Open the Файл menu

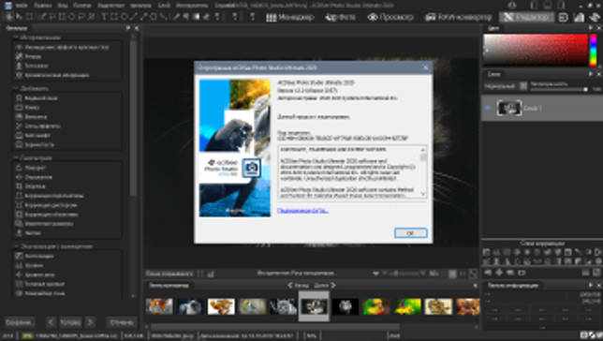[x=22, y=6]
